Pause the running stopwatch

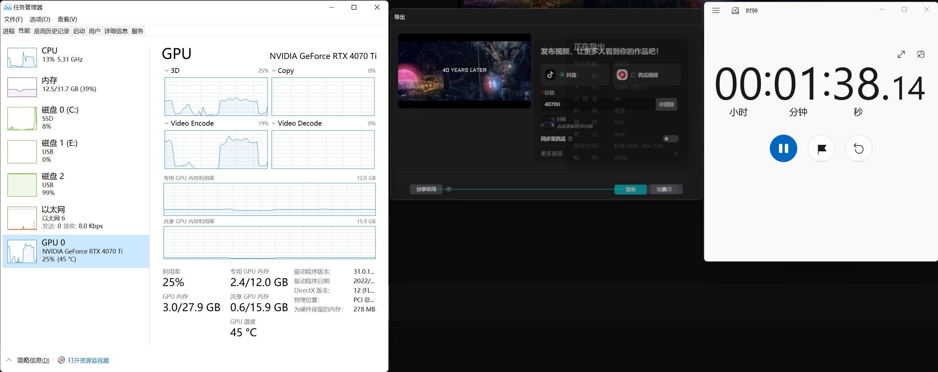point(783,148)
